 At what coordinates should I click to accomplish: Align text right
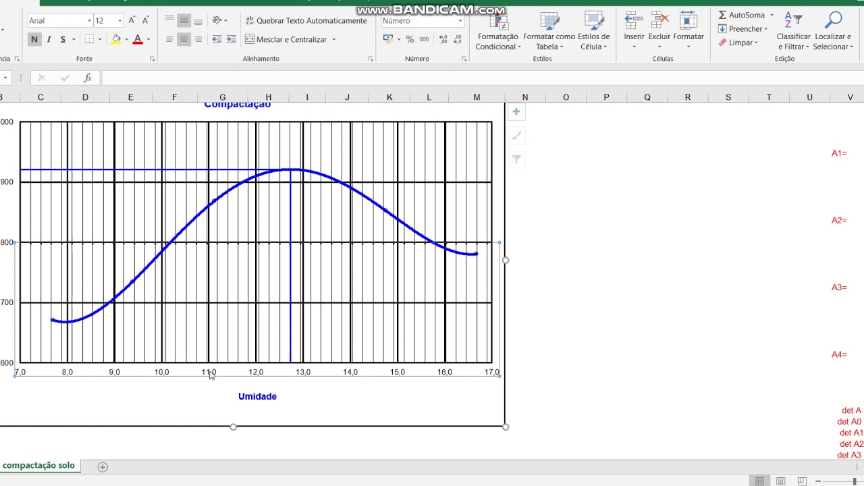[198, 40]
